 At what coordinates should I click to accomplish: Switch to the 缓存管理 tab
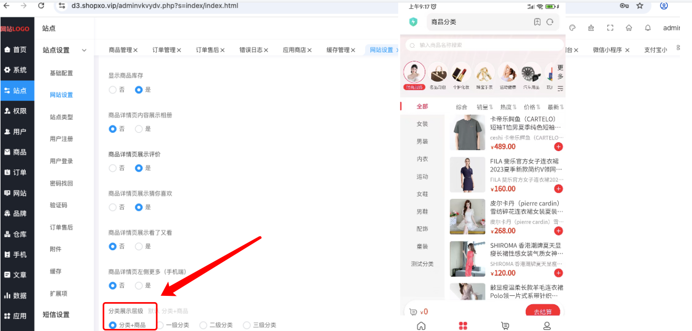click(x=340, y=50)
